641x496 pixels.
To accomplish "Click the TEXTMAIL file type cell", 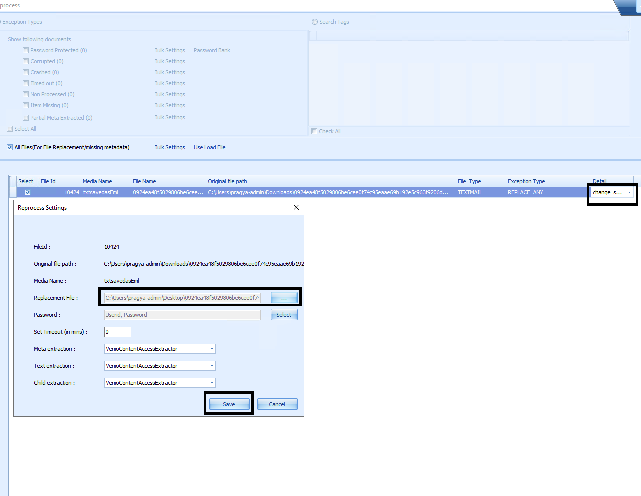I will pos(481,192).
